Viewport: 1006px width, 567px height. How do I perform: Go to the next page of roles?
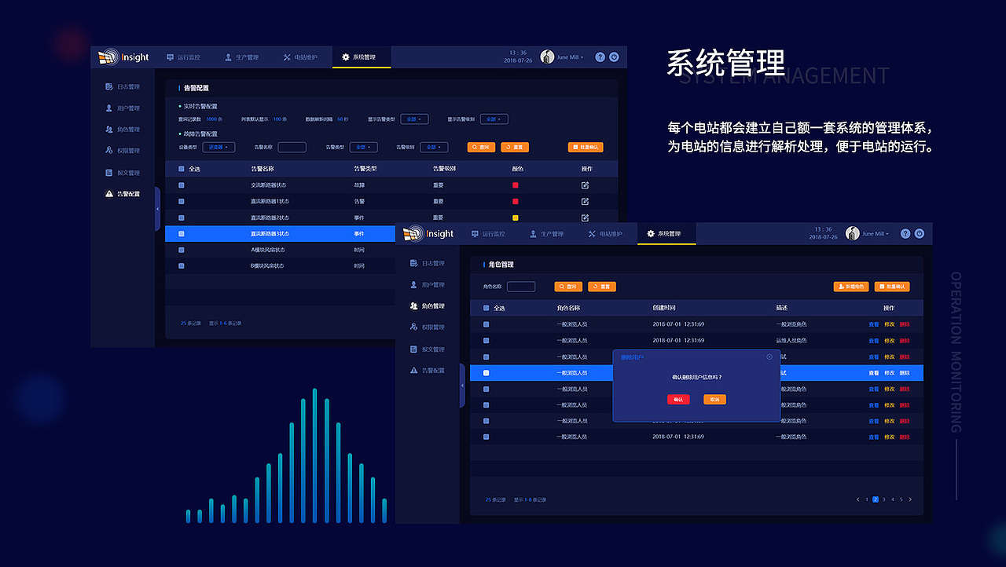point(910,499)
